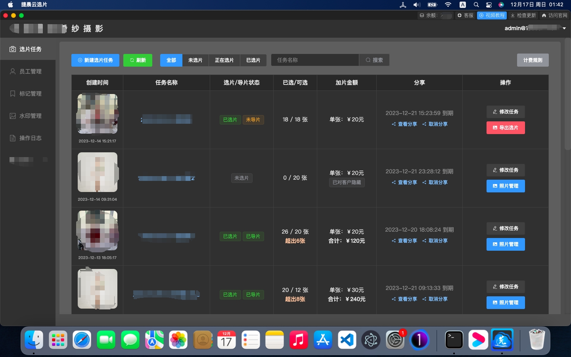Click the 视频教程 button in title bar
The height and width of the screenshot is (357, 571).
[x=492, y=15]
